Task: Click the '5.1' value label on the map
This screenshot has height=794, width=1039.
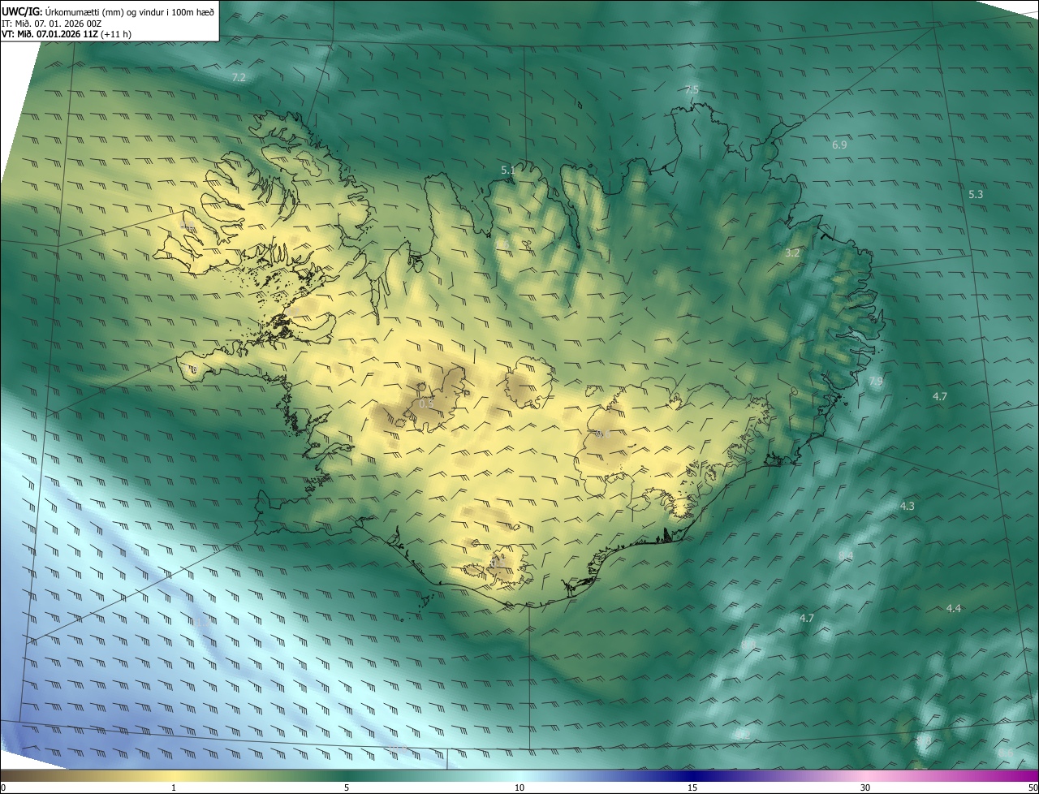Action: (x=508, y=170)
